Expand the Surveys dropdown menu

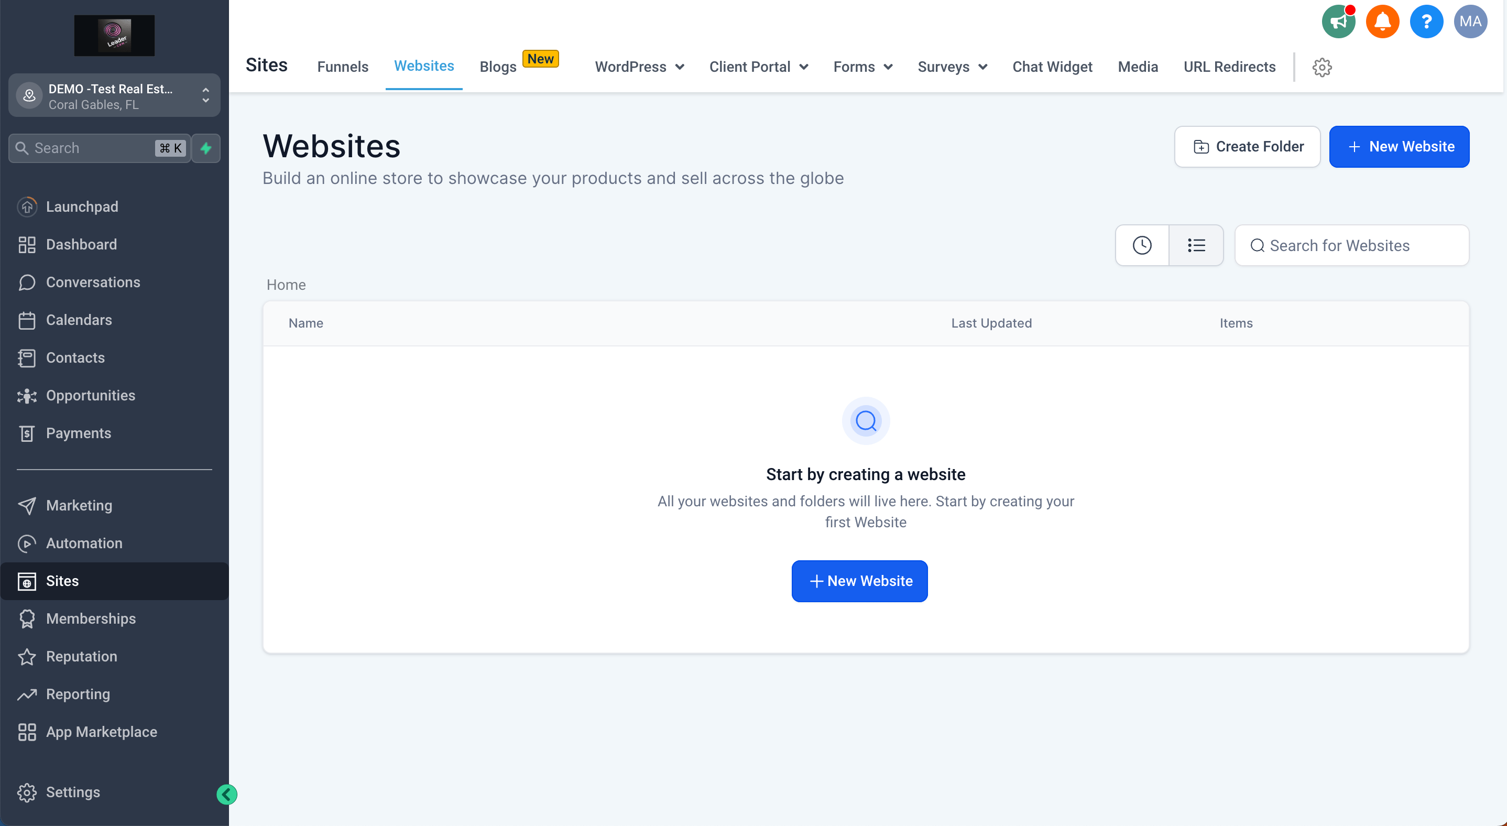(x=952, y=67)
